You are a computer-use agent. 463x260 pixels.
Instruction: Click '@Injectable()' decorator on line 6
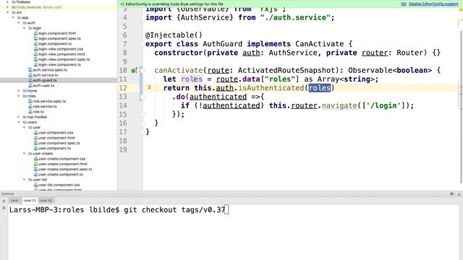[174, 35]
